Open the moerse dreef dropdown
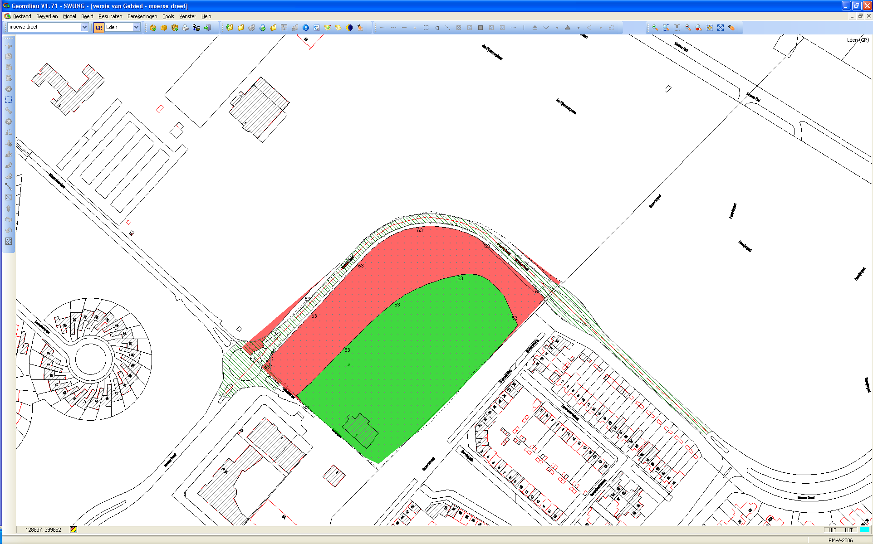This screenshot has width=873, height=544. click(x=84, y=27)
